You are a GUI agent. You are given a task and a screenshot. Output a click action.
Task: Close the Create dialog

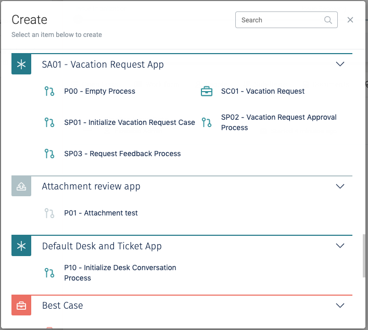(x=350, y=20)
